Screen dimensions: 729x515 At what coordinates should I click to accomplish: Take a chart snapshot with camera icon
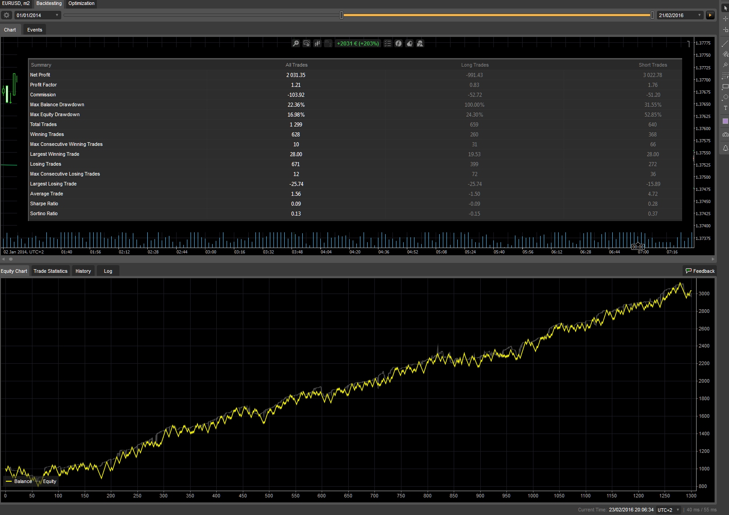(725, 135)
